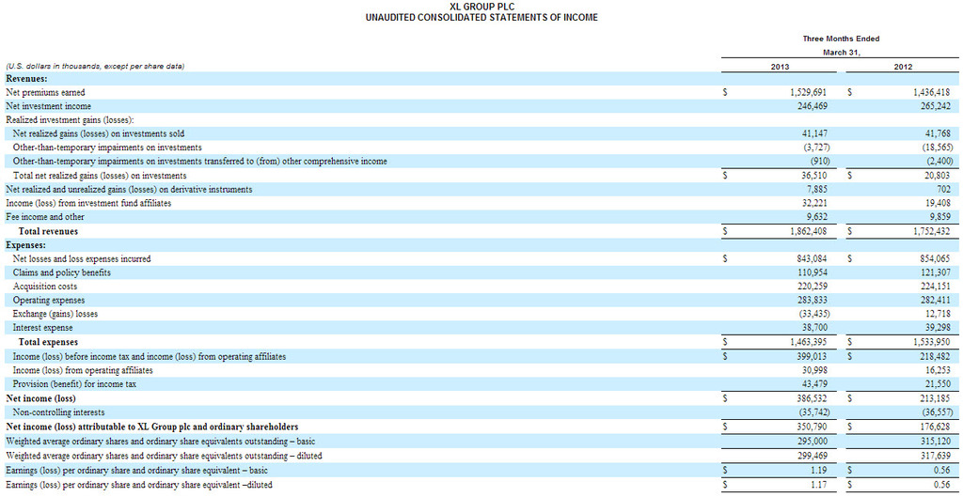Click "Total net realized gains (losses) on investments"
The image size is (963, 497).
point(100,176)
